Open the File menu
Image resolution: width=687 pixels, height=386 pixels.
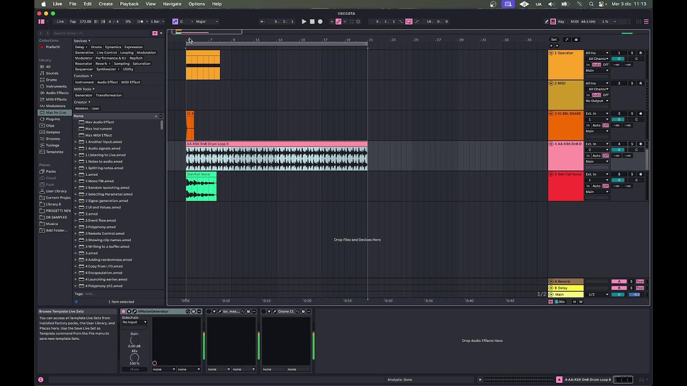pos(72,4)
